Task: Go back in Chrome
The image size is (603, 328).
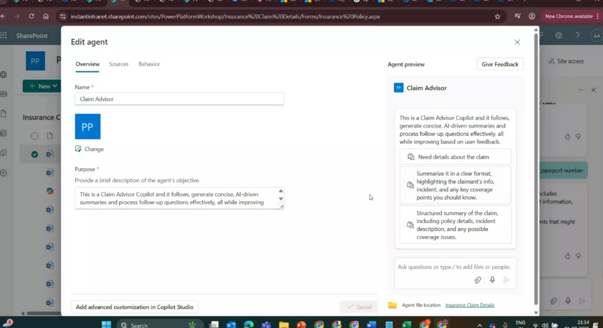Action: click(x=3, y=16)
